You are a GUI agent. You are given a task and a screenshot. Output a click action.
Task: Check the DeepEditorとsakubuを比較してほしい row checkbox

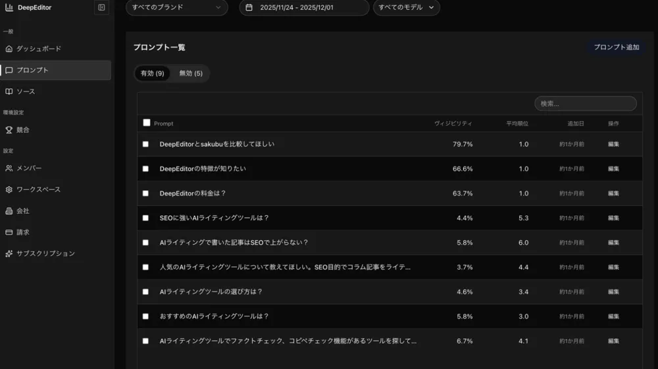(x=145, y=144)
